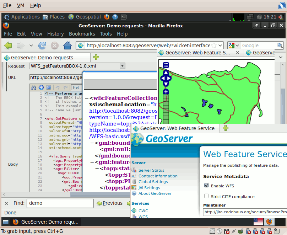Open the About GeoServer link
287x235 pixels.
click(x=155, y=193)
